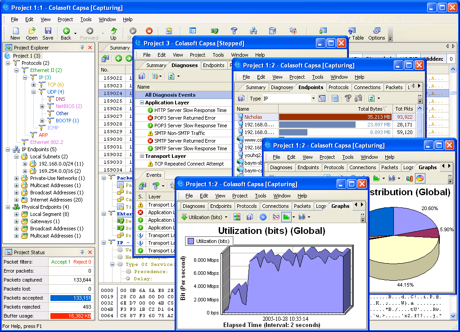Click Save in the main window toolbar
The width and height of the screenshot is (460, 332).
[x=48, y=33]
